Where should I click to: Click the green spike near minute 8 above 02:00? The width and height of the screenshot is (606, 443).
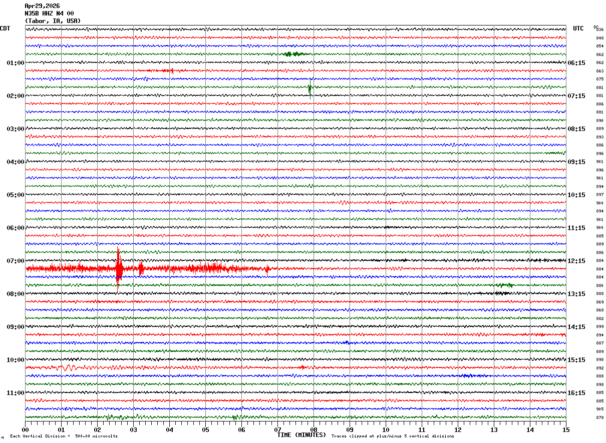(310, 87)
